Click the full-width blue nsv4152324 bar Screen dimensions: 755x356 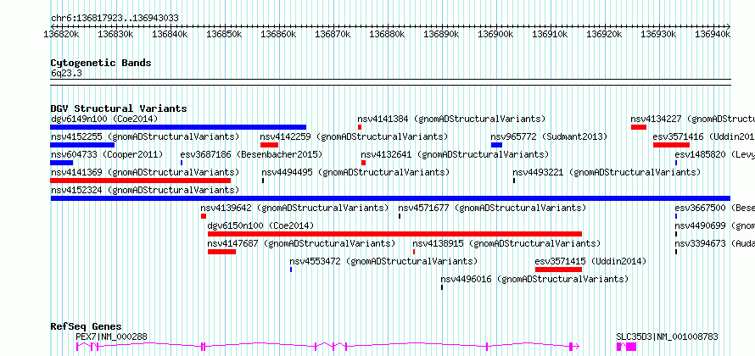coord(390,198)
